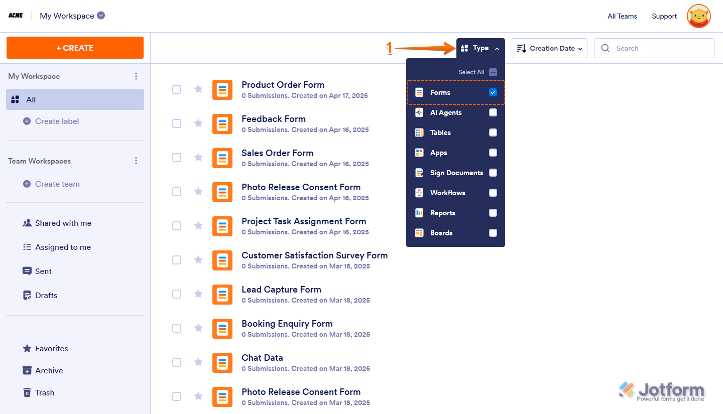Toggle the Select All checkbox

(x=493, y=72)
